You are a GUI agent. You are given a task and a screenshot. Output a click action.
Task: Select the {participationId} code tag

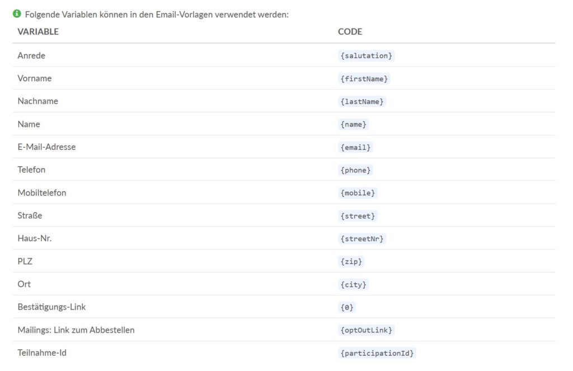click(377, 353)
